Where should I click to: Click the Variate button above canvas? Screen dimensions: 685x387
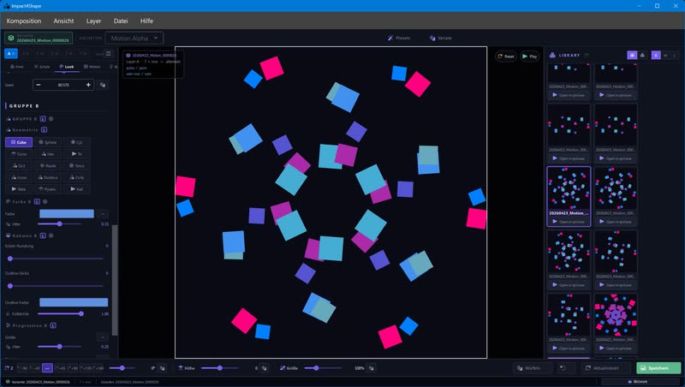coord(440,38)
